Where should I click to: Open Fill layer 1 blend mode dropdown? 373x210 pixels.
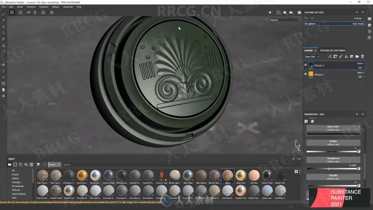[x=361, y=72]
